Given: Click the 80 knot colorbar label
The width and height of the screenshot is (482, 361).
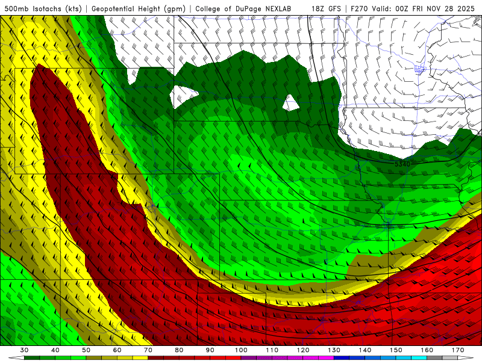Looking at the screenshot, I should point(179,350).
